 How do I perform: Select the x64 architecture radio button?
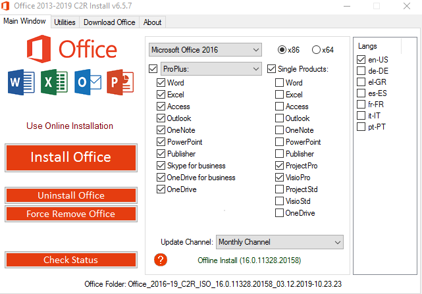click(316, 50)
